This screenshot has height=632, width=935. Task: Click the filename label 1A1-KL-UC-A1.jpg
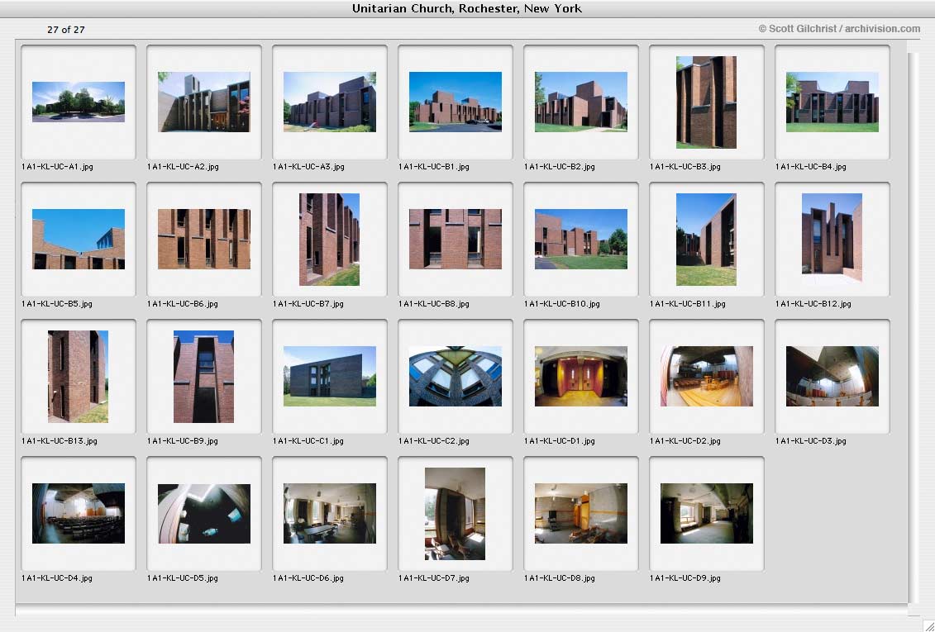coord(57,167)
